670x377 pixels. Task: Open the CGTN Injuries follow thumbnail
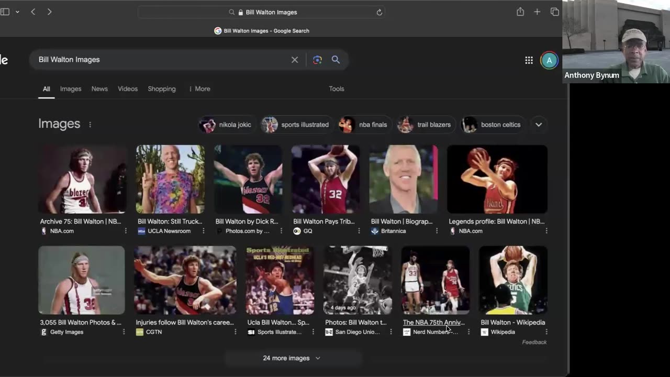coord(185,280)
